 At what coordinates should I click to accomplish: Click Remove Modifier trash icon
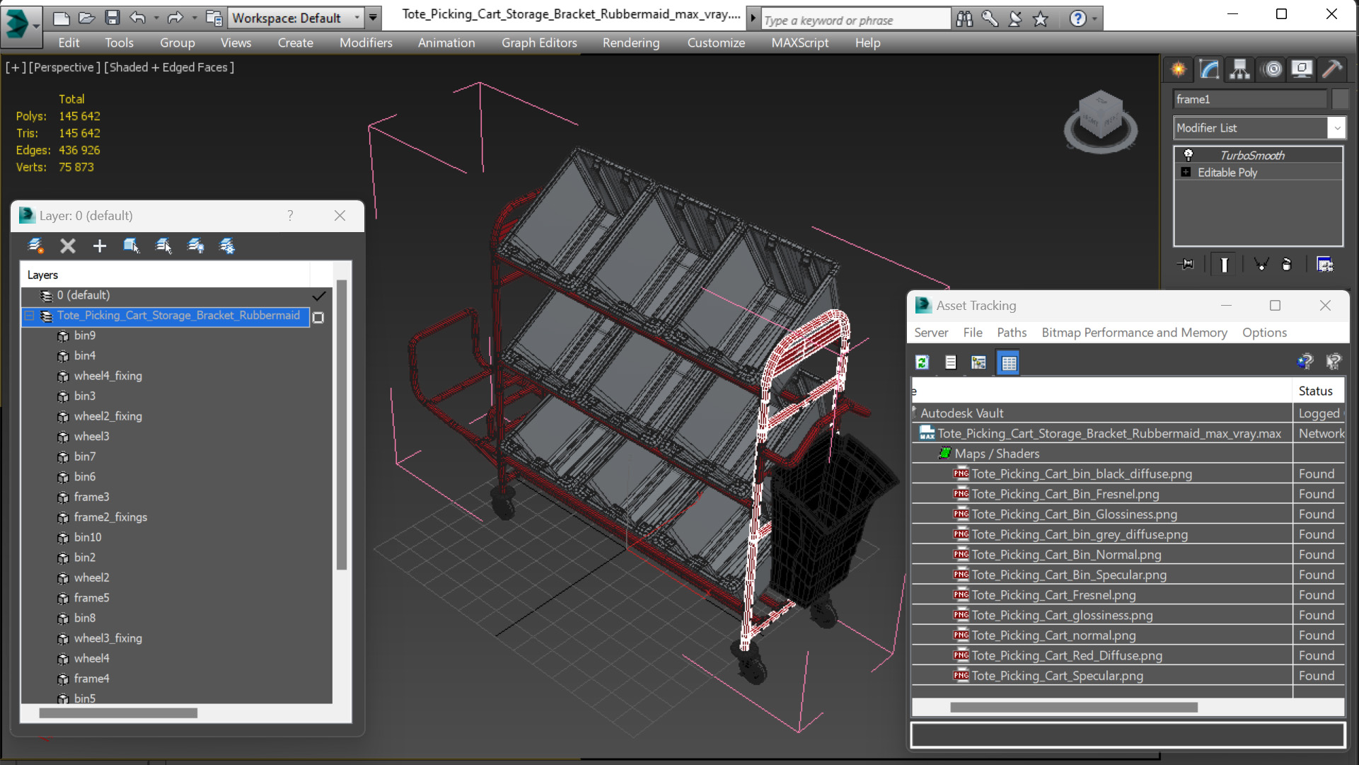click(1287, 265)
